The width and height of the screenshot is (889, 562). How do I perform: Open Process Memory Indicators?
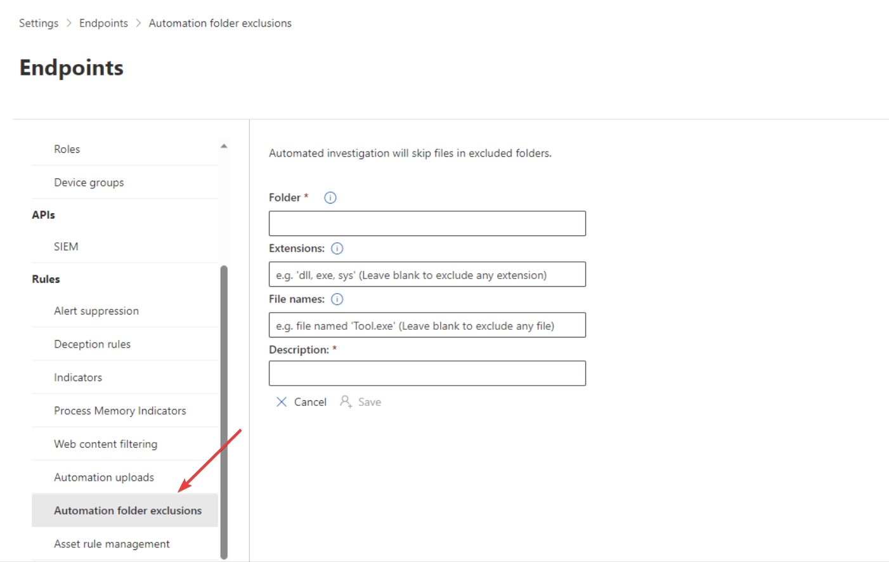pos(119,410)
